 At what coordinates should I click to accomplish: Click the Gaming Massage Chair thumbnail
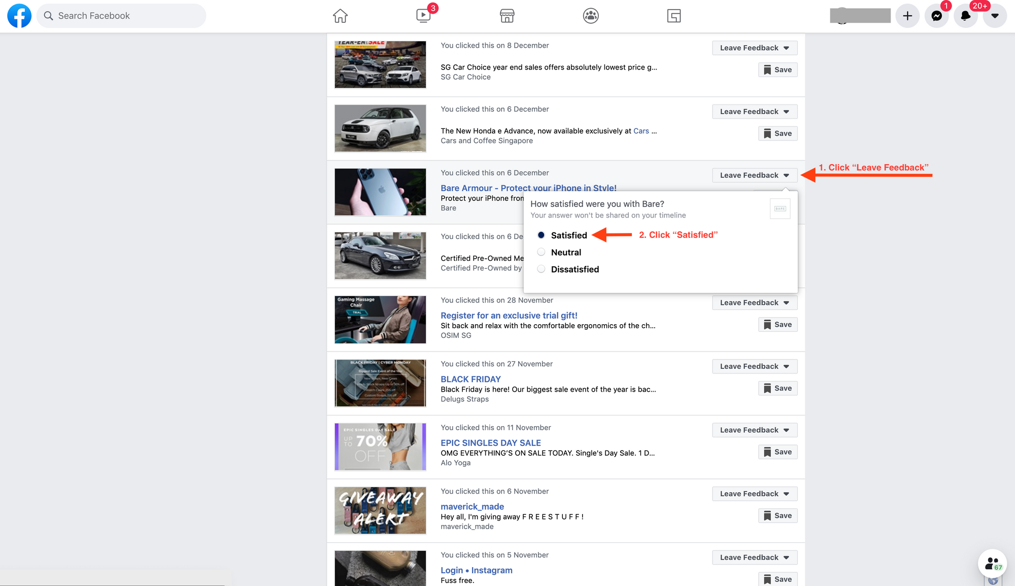tap(380, 320)
